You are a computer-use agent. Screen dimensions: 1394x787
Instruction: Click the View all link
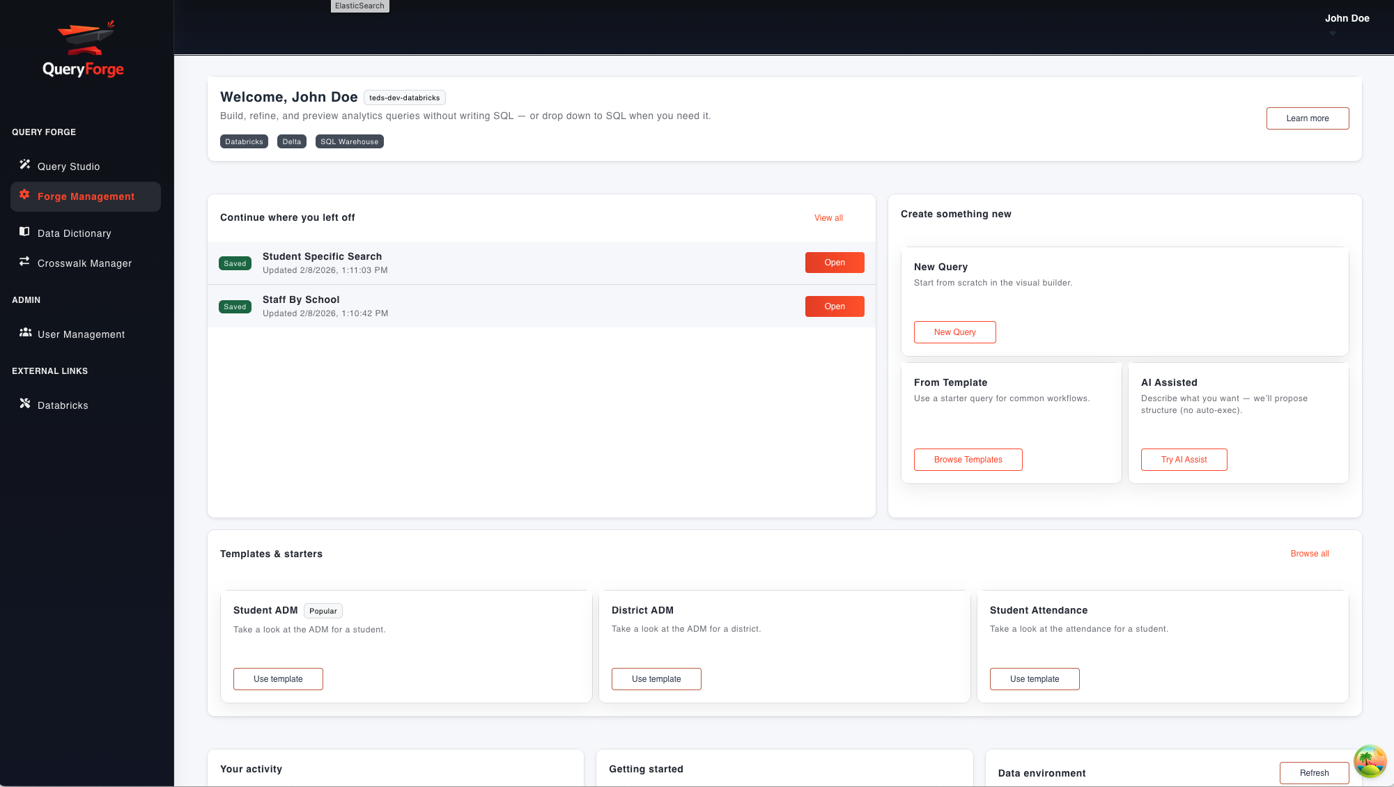(x=828, y=217)
